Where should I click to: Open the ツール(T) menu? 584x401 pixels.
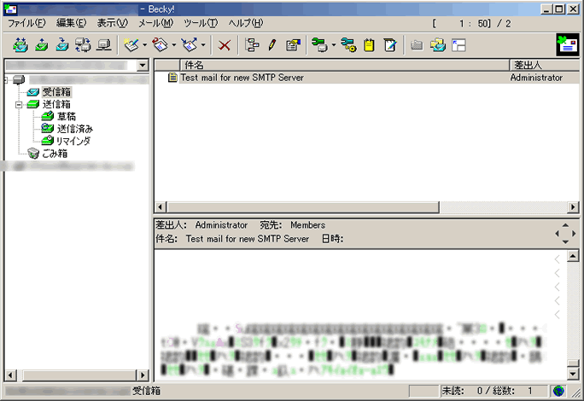201,23
